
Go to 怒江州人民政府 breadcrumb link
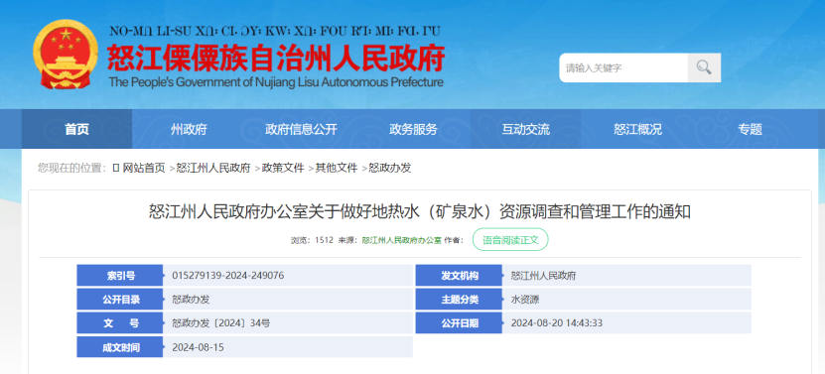click(x=213, y=168)
